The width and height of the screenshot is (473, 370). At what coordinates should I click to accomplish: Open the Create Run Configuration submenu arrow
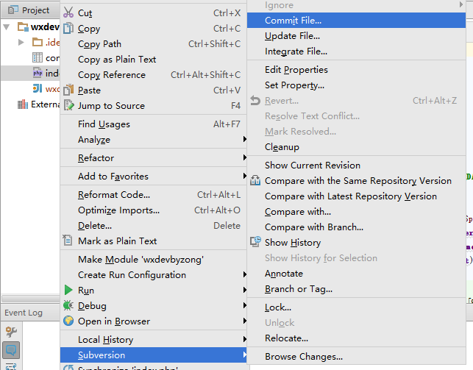tap(245, 274)
